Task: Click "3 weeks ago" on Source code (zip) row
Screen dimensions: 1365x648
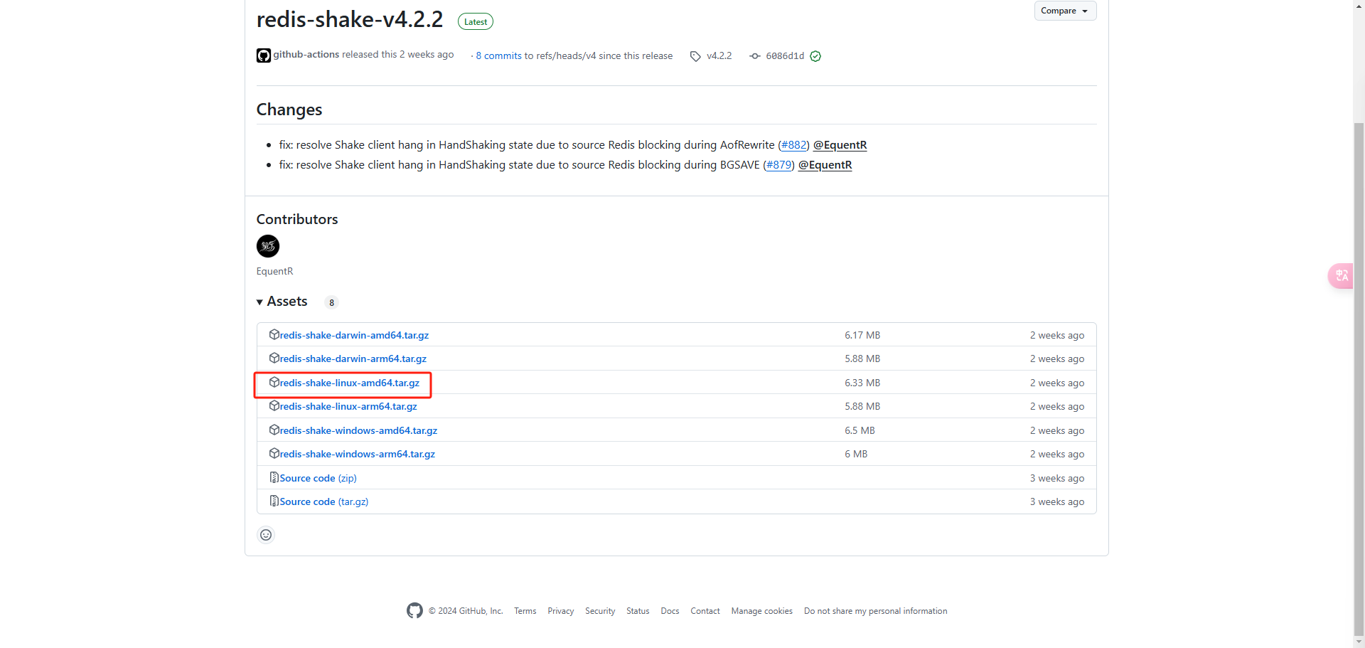Action: (1057, 478)
